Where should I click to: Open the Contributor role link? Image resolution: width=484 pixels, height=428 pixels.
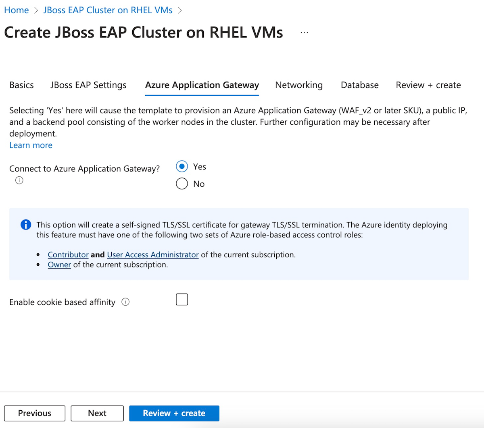tap(68, 255)
